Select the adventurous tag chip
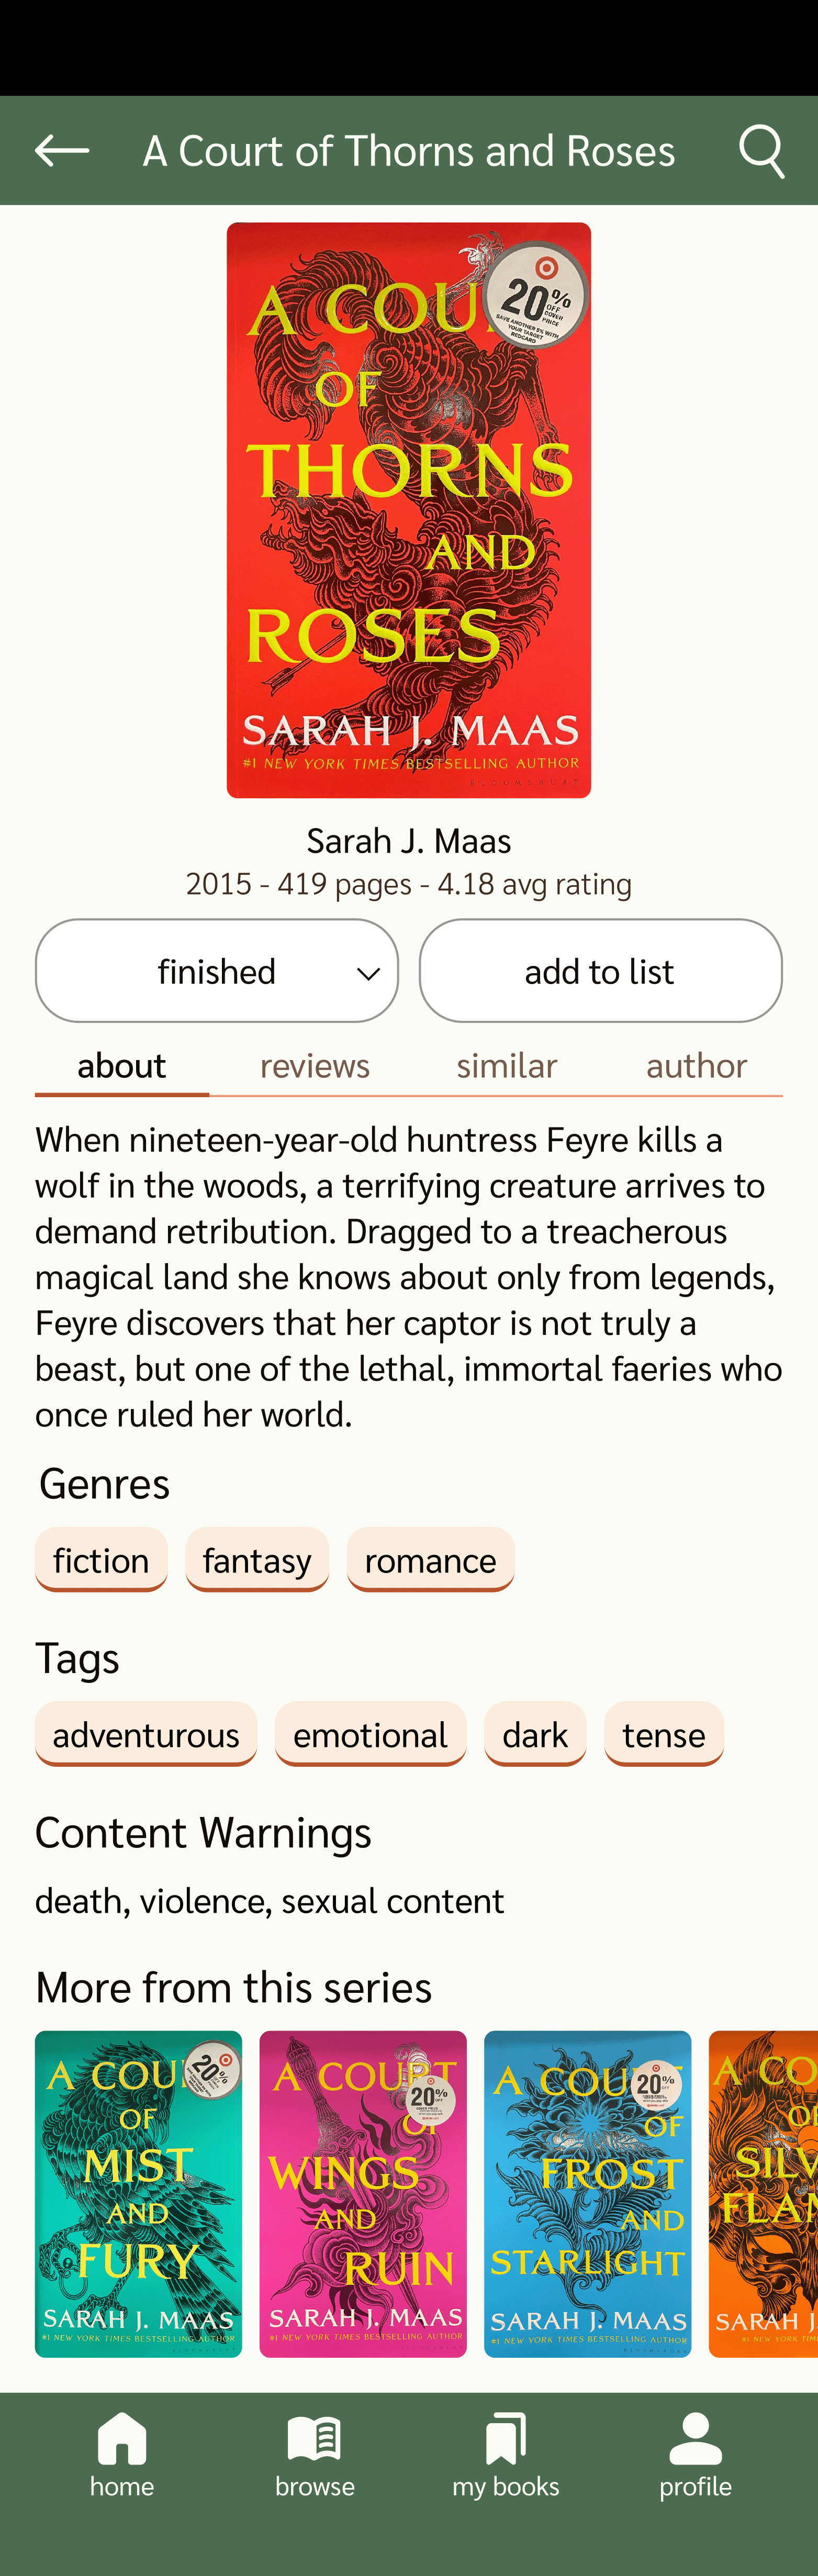 pyautogui.click(x=146, y=1735)
